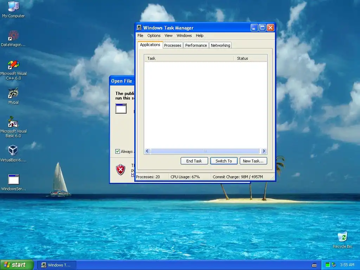Image resolution: width=360 pixels, height=270 pixels.
Task: Select the DataWagon desktop shortcut
Action: coord(13,38)
